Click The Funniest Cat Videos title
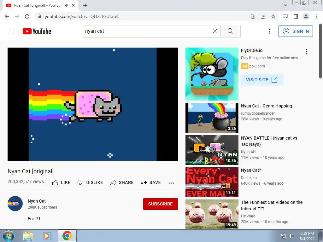The width and height of the screenshot is (323, 242). pyautogui.click(x=272, y=205)
